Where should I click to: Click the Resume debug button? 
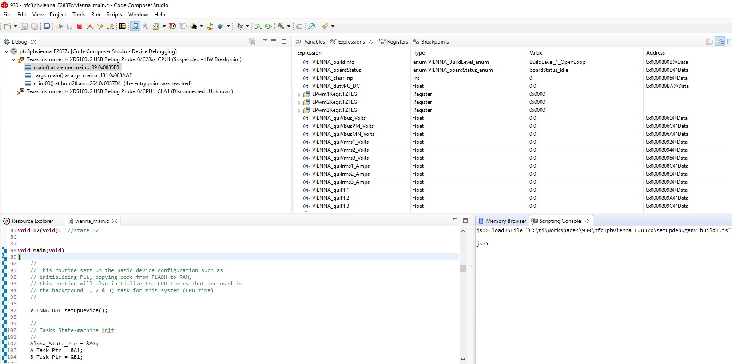(59, 27)
